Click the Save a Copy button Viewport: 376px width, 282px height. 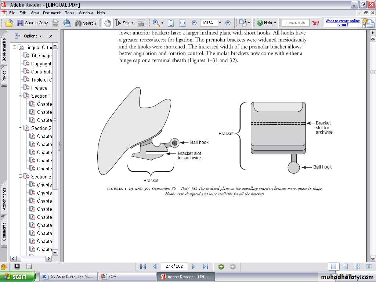pyautogui.click(x=32, y=23)
